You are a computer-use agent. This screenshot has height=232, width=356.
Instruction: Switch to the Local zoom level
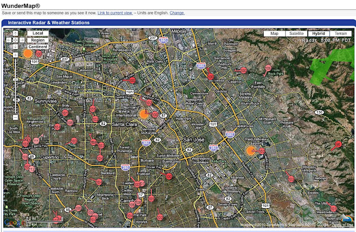click(x=38, y=33)
